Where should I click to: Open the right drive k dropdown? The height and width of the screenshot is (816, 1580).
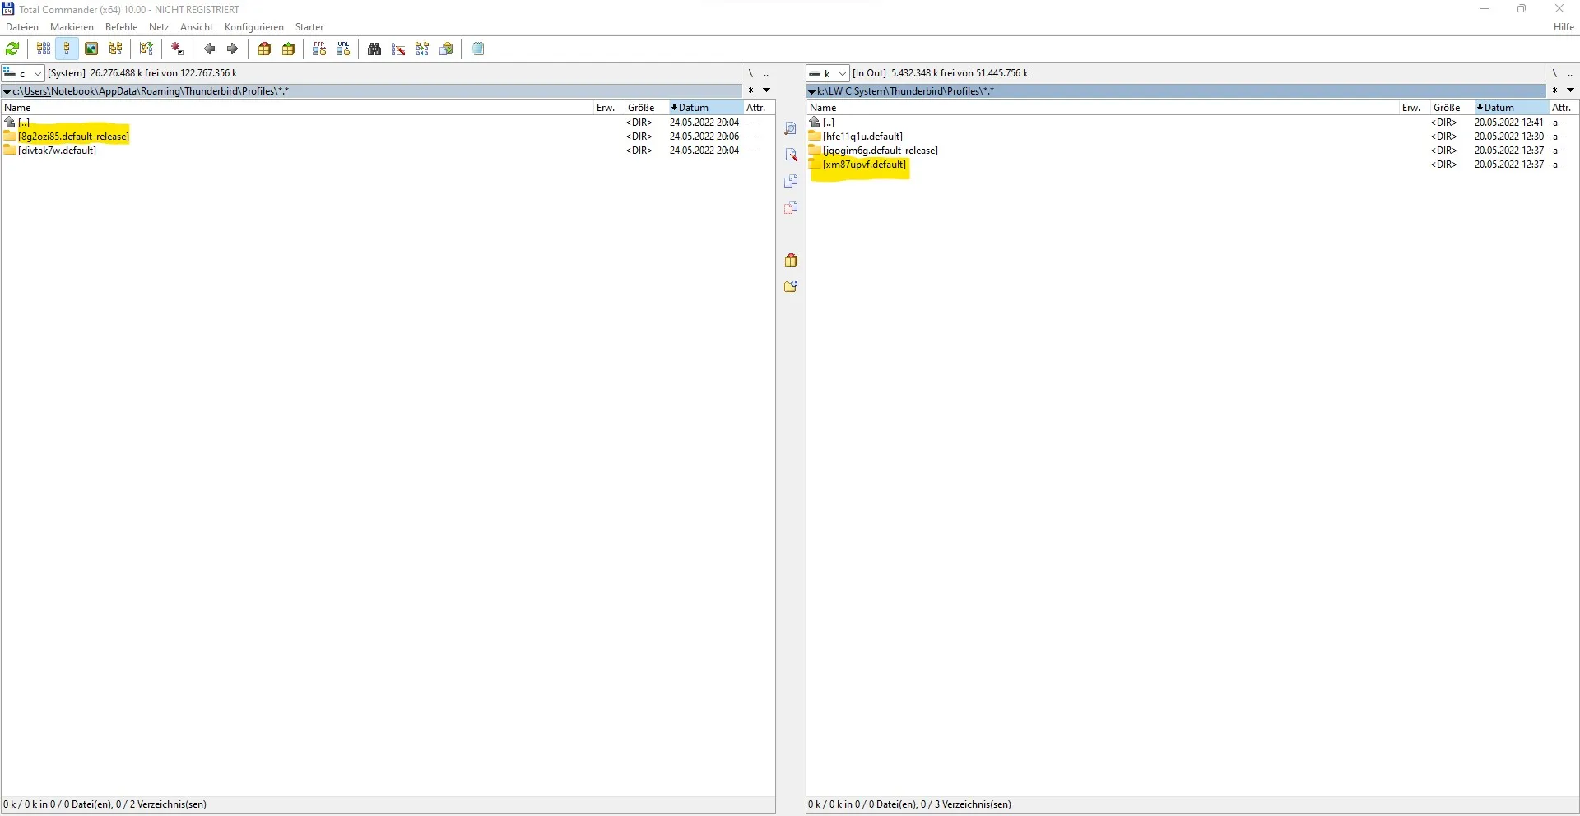[828, 73]
